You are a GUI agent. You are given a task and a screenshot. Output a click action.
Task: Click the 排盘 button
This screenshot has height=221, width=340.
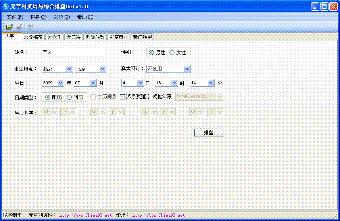tap(209, 133)
